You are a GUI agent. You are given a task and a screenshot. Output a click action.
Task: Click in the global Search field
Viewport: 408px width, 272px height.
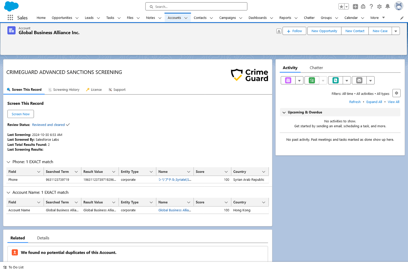[196, 7]
